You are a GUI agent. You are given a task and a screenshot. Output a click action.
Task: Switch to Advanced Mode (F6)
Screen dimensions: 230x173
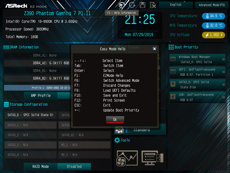(212, 5)
